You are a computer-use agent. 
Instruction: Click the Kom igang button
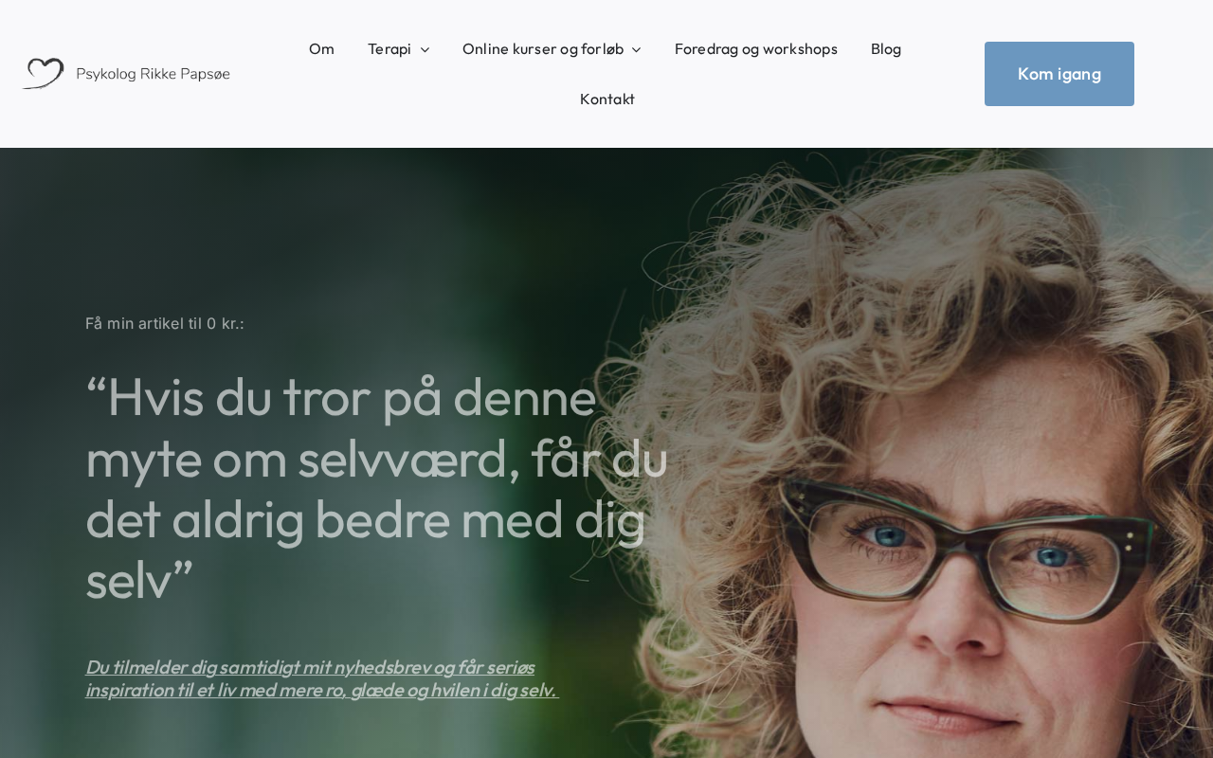click(x=1059, y=74)
